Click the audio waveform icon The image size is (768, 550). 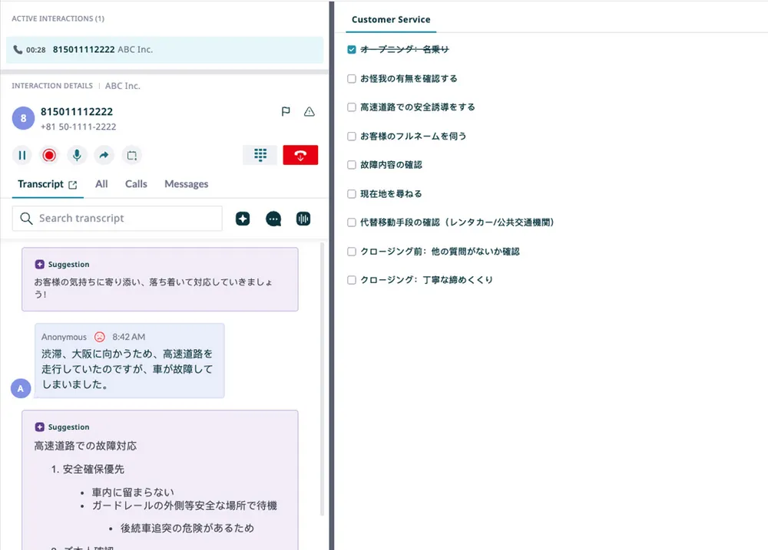(303, 219)
